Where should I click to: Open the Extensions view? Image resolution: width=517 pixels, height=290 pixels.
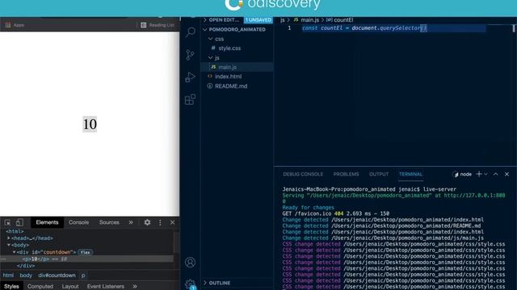pos(190,99)
